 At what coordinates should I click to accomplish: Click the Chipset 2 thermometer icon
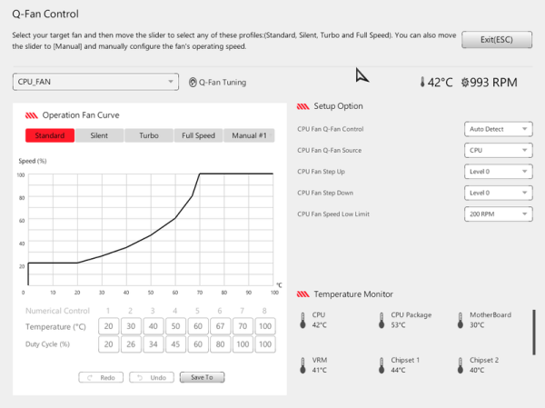coord(461,365)
